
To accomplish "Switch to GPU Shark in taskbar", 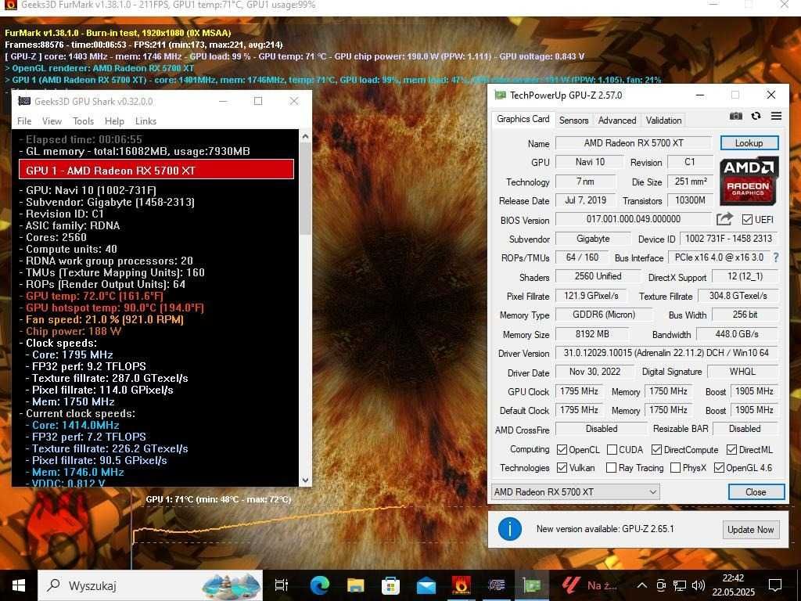I will pyautogui.click(x=497, y=585).
